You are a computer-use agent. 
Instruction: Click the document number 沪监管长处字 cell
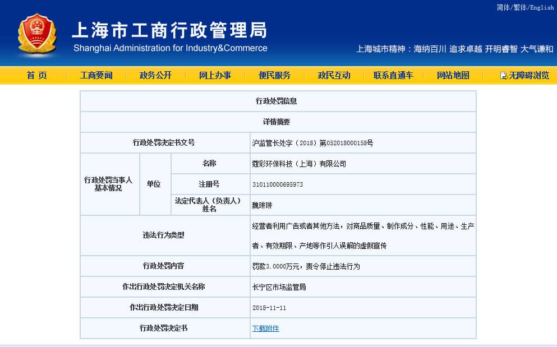312,143
